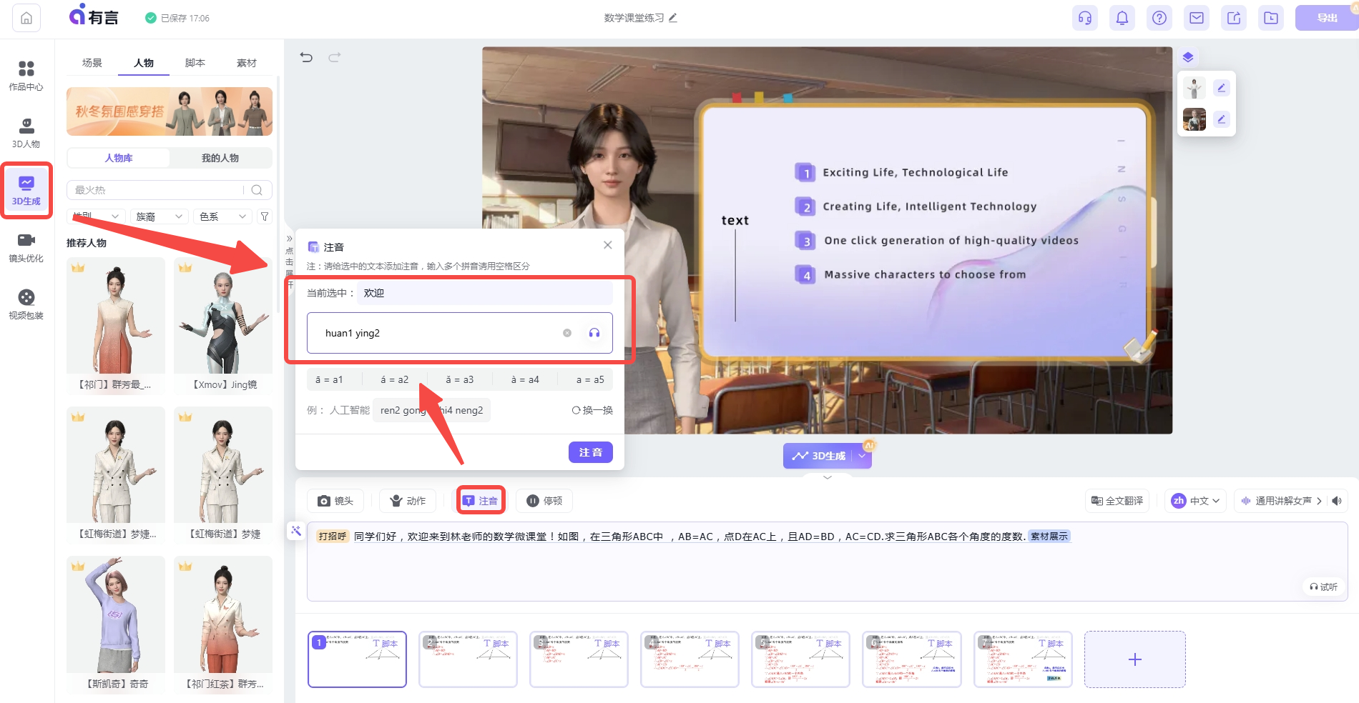This screenshot has width=1359, height=703.
Task: Go to the home page icon
Action: [x=26, y=18]
